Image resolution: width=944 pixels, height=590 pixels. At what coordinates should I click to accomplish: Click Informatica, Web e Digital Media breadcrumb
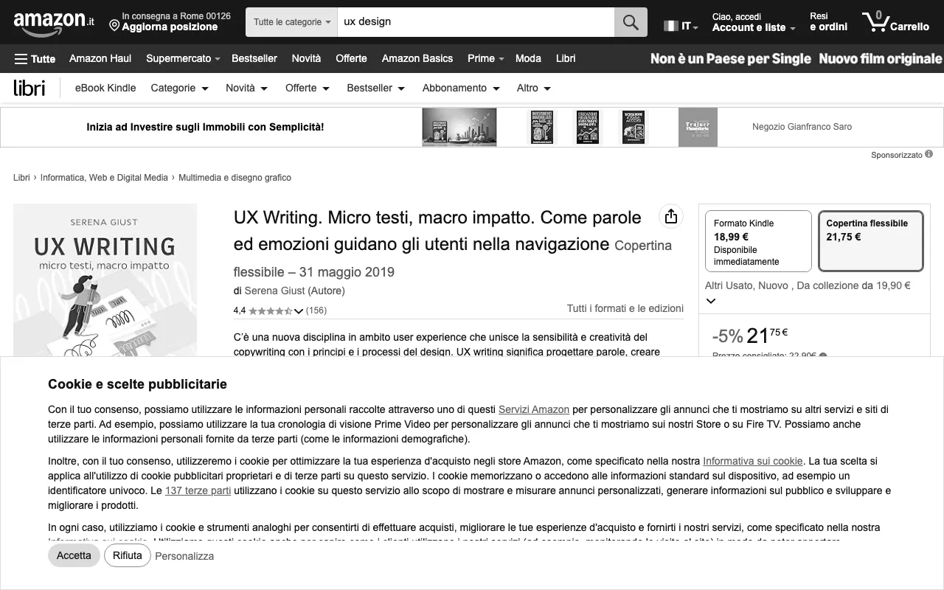tap(104, 178)
